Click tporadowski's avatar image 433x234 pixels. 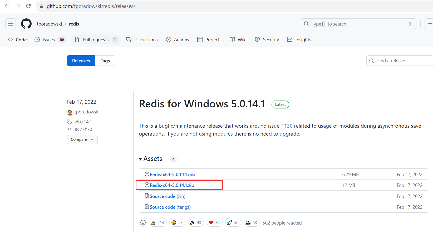[x=70, y=112]
